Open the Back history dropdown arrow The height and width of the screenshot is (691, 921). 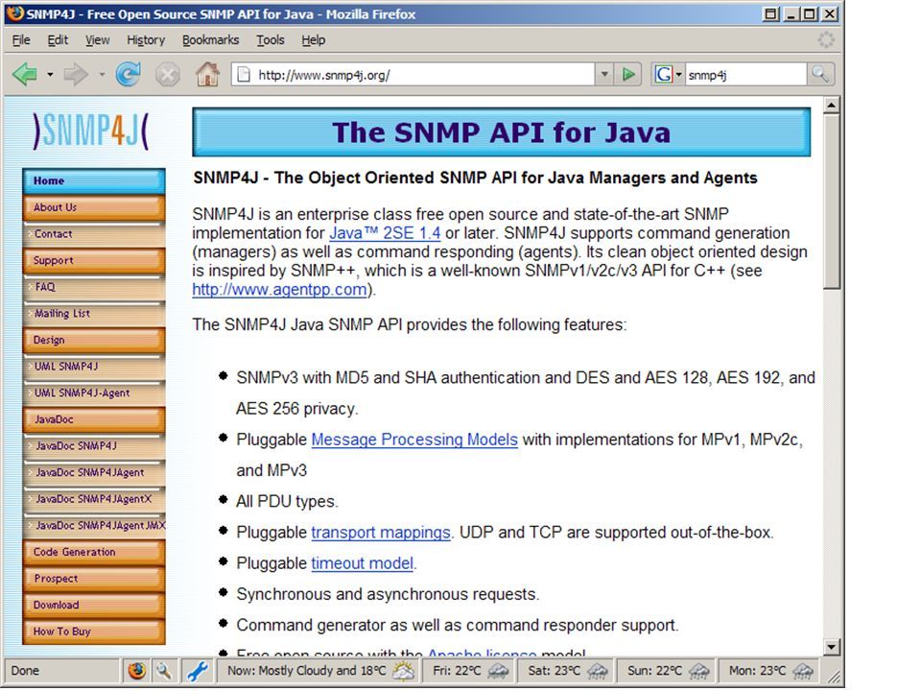coord(50,75)
